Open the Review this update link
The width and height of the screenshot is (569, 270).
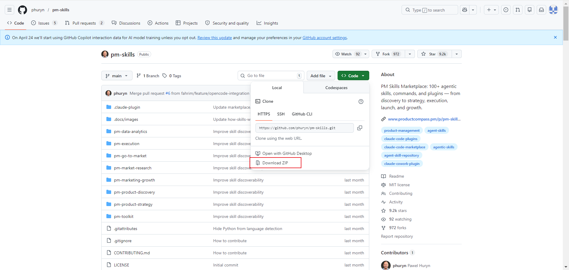tap(215, 38)
